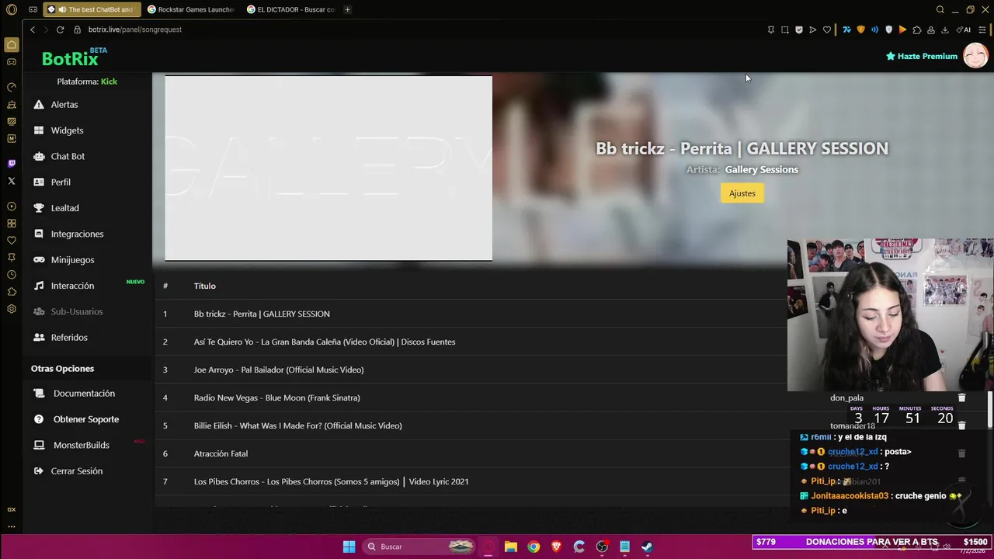Select song Joe Arroyo - Pal Bailador
Screen dimensions: 994x559
coord(279,370)
